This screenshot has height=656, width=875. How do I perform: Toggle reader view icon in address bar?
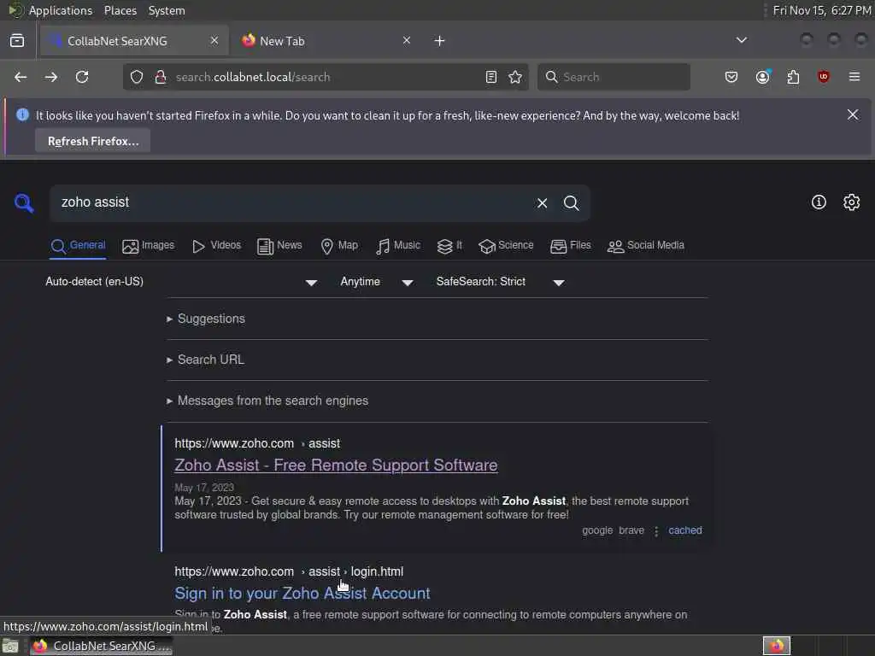coord(491,77)
